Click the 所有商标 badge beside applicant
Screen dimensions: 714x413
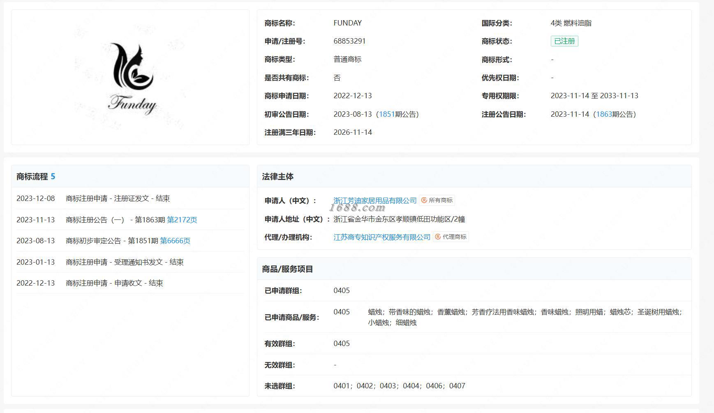(437, 201)
